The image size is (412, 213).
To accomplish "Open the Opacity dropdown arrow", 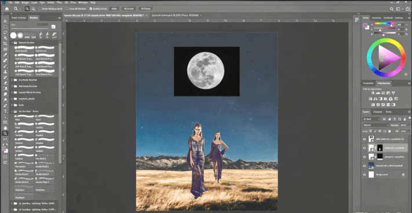I will tap(409, 125).
